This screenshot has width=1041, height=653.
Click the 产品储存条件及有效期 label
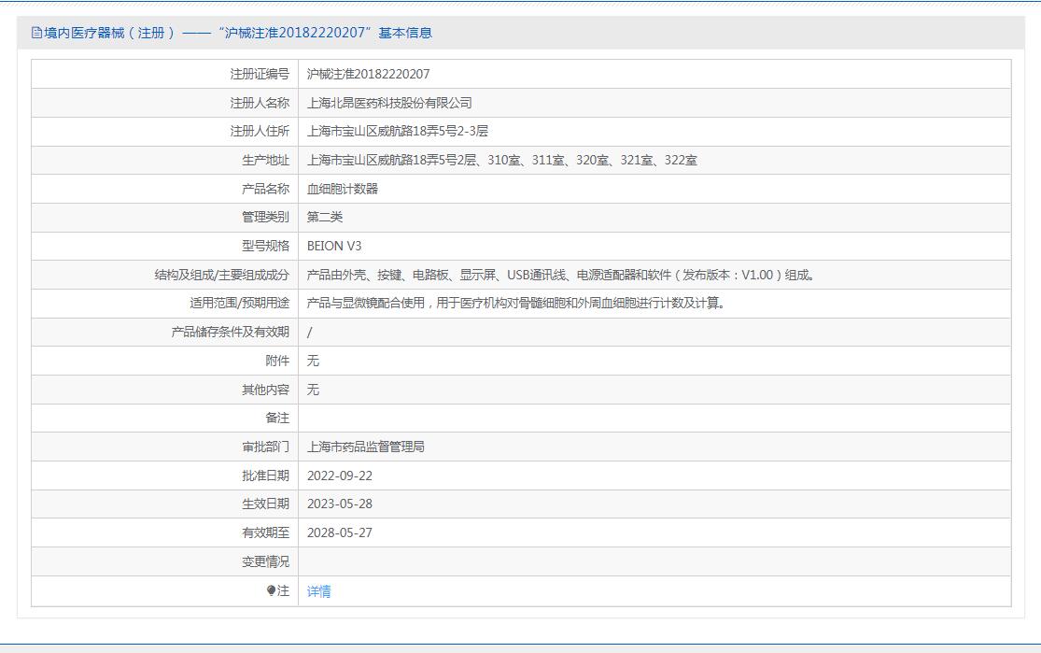pyautogui.click(x=231, y=332)
